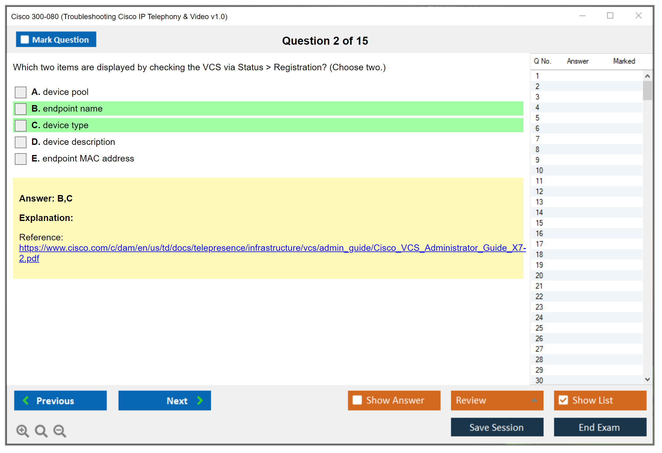The image size is (662, 453).
Task: Click the End Exam button
Action: 599,427
